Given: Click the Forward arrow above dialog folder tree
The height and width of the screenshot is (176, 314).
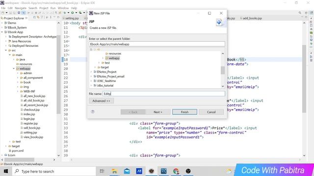Looking at the screenshot, I should coord(99,49).
